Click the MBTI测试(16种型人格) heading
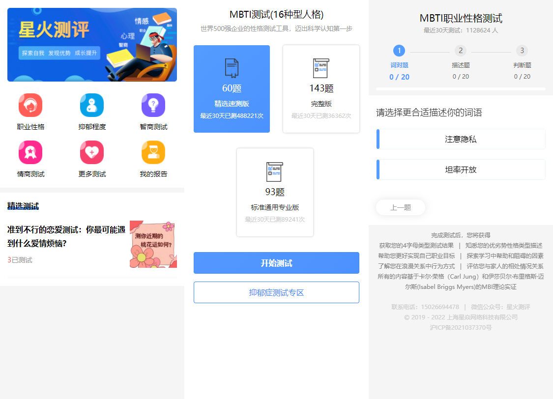 click(276, 14)
